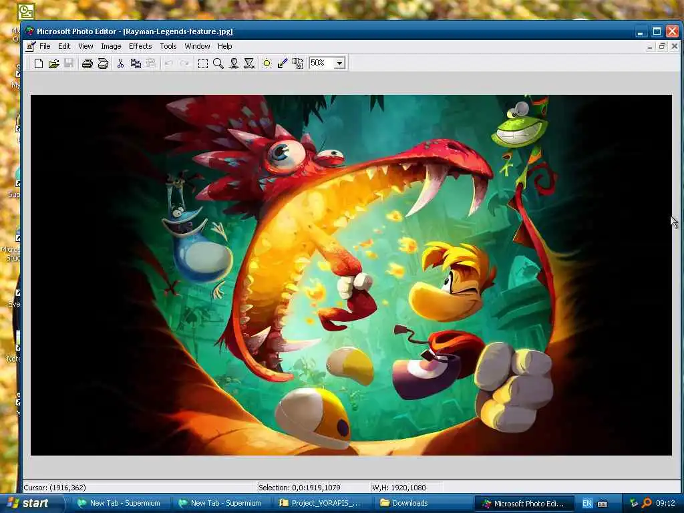Cut selection with the scissors icon
Screen dimensions: 684x513
pos(120,63)
